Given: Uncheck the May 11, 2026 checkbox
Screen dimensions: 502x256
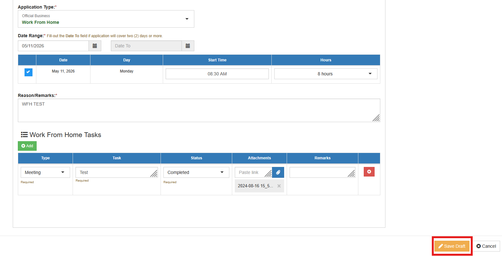Looking at the screenshot, I should [x=28, y=72].
